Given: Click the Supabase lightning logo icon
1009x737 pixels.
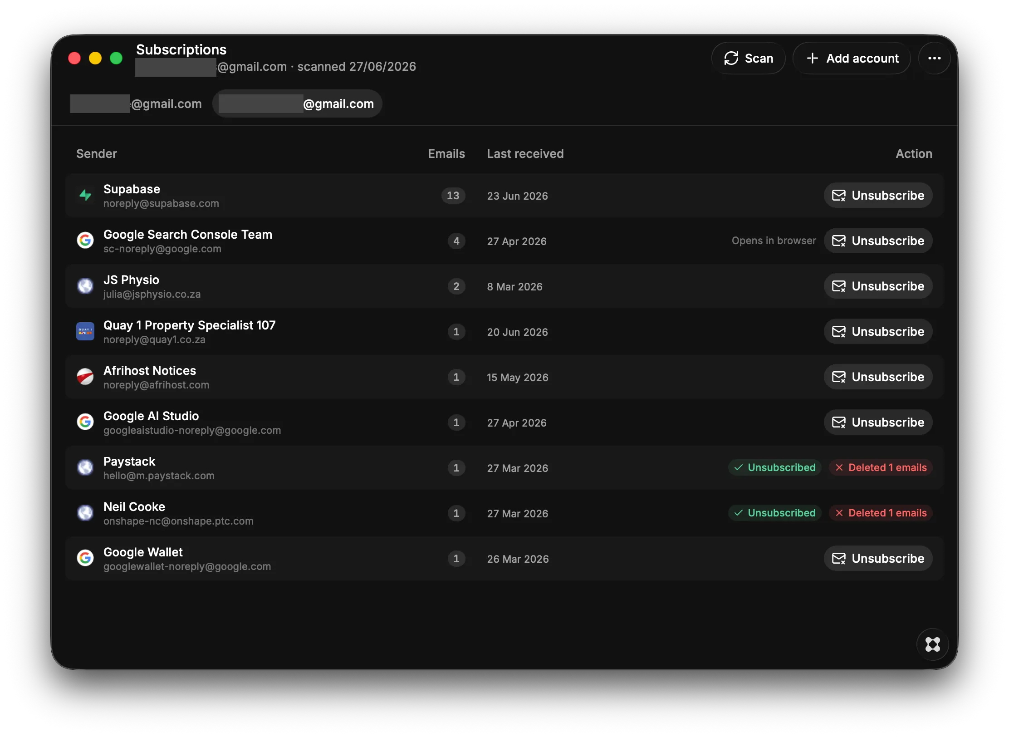Looking at the screenshot, I should [85, 195].
